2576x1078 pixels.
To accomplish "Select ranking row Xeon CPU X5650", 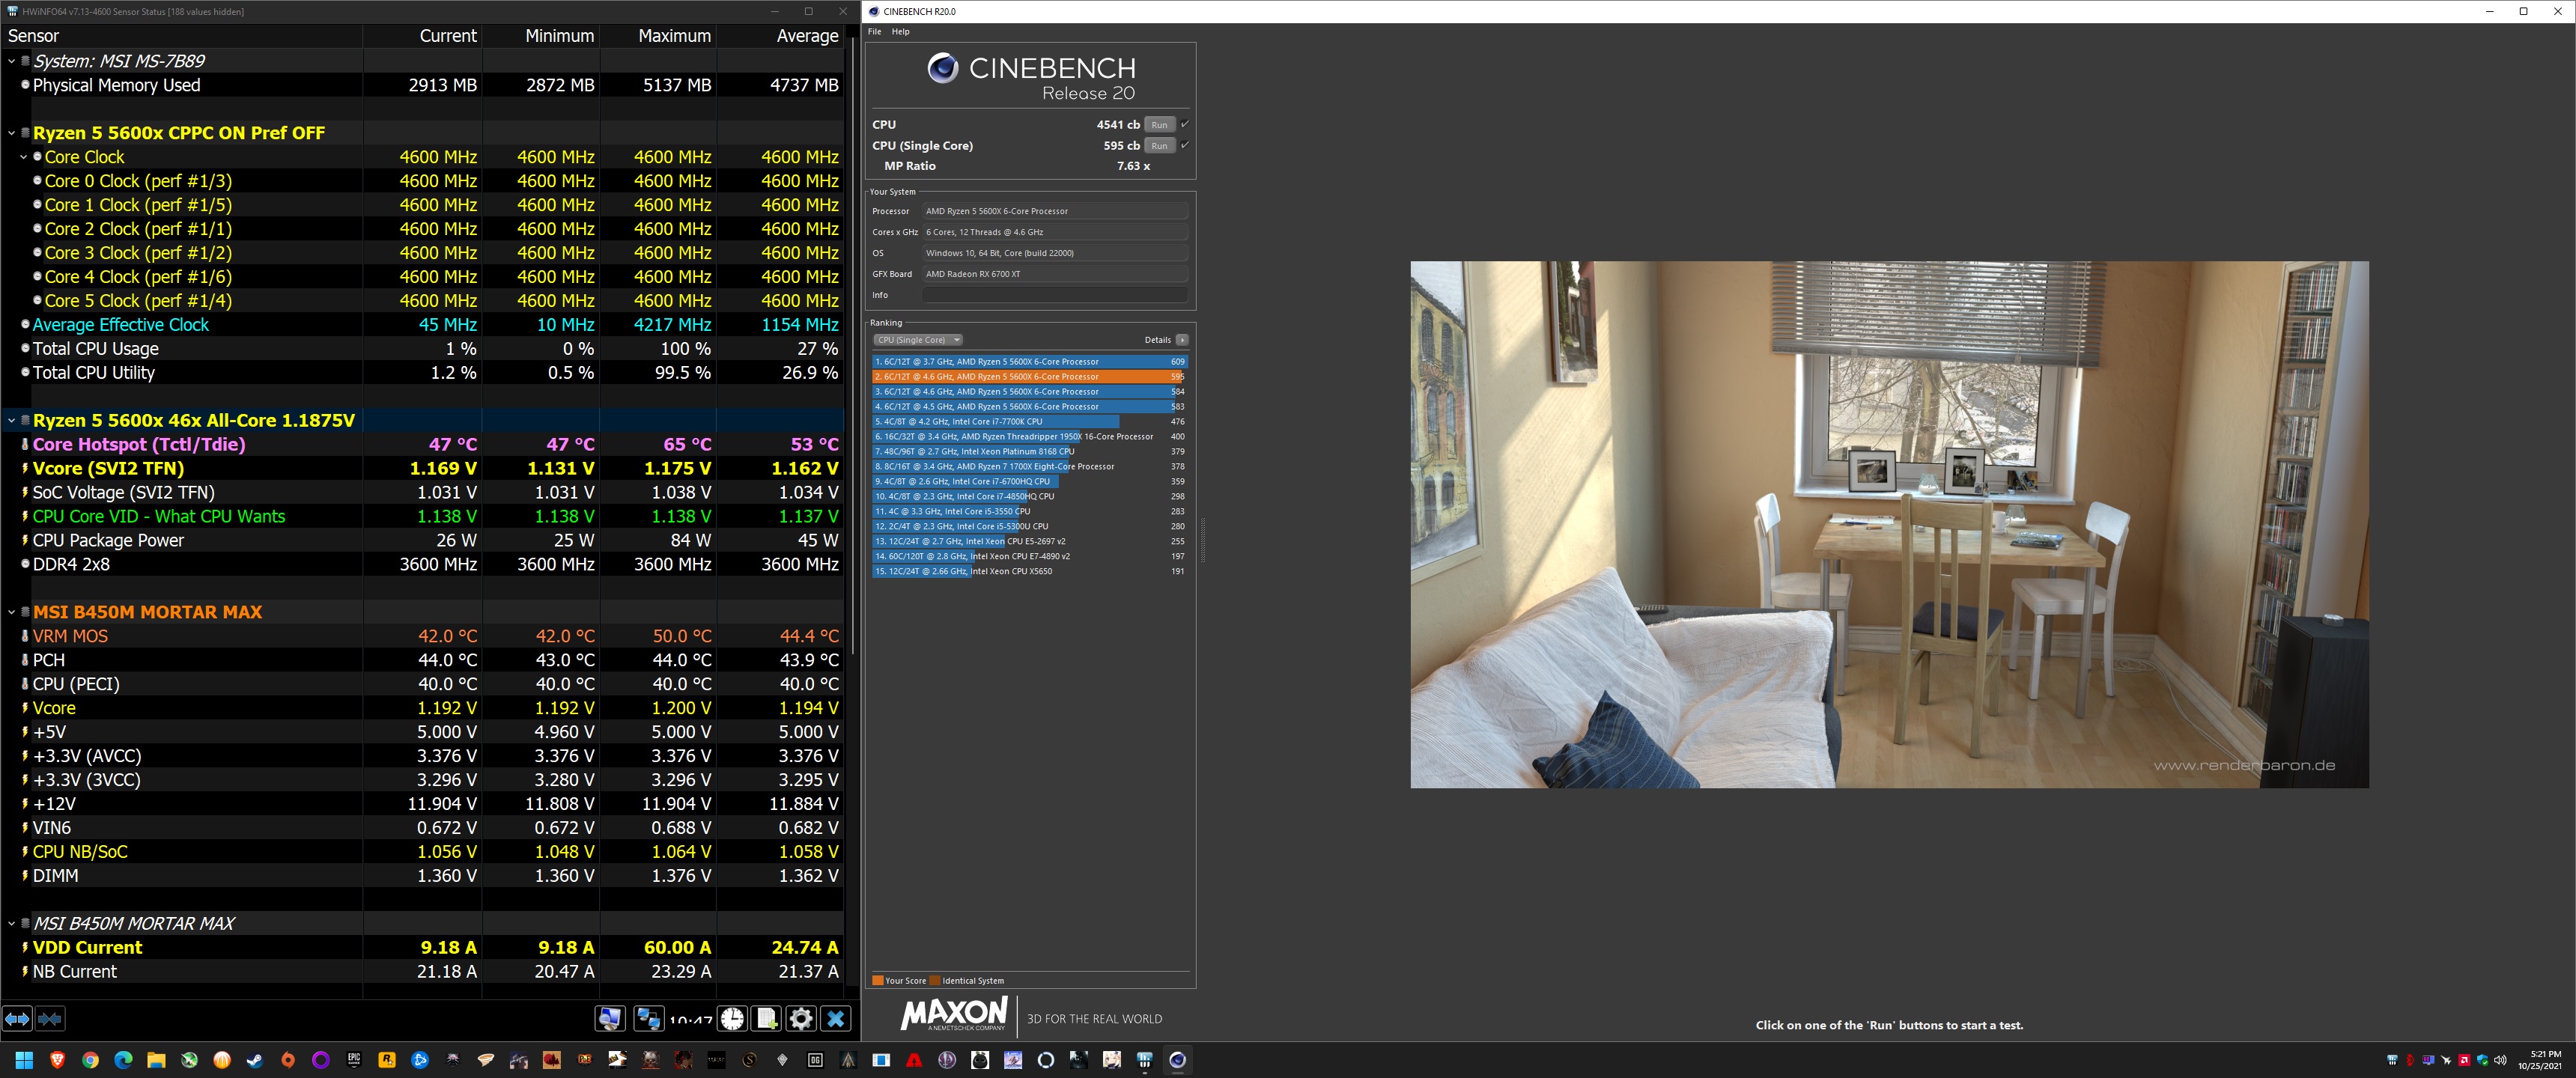I will pyautogui.click(x=1030, y=572).
